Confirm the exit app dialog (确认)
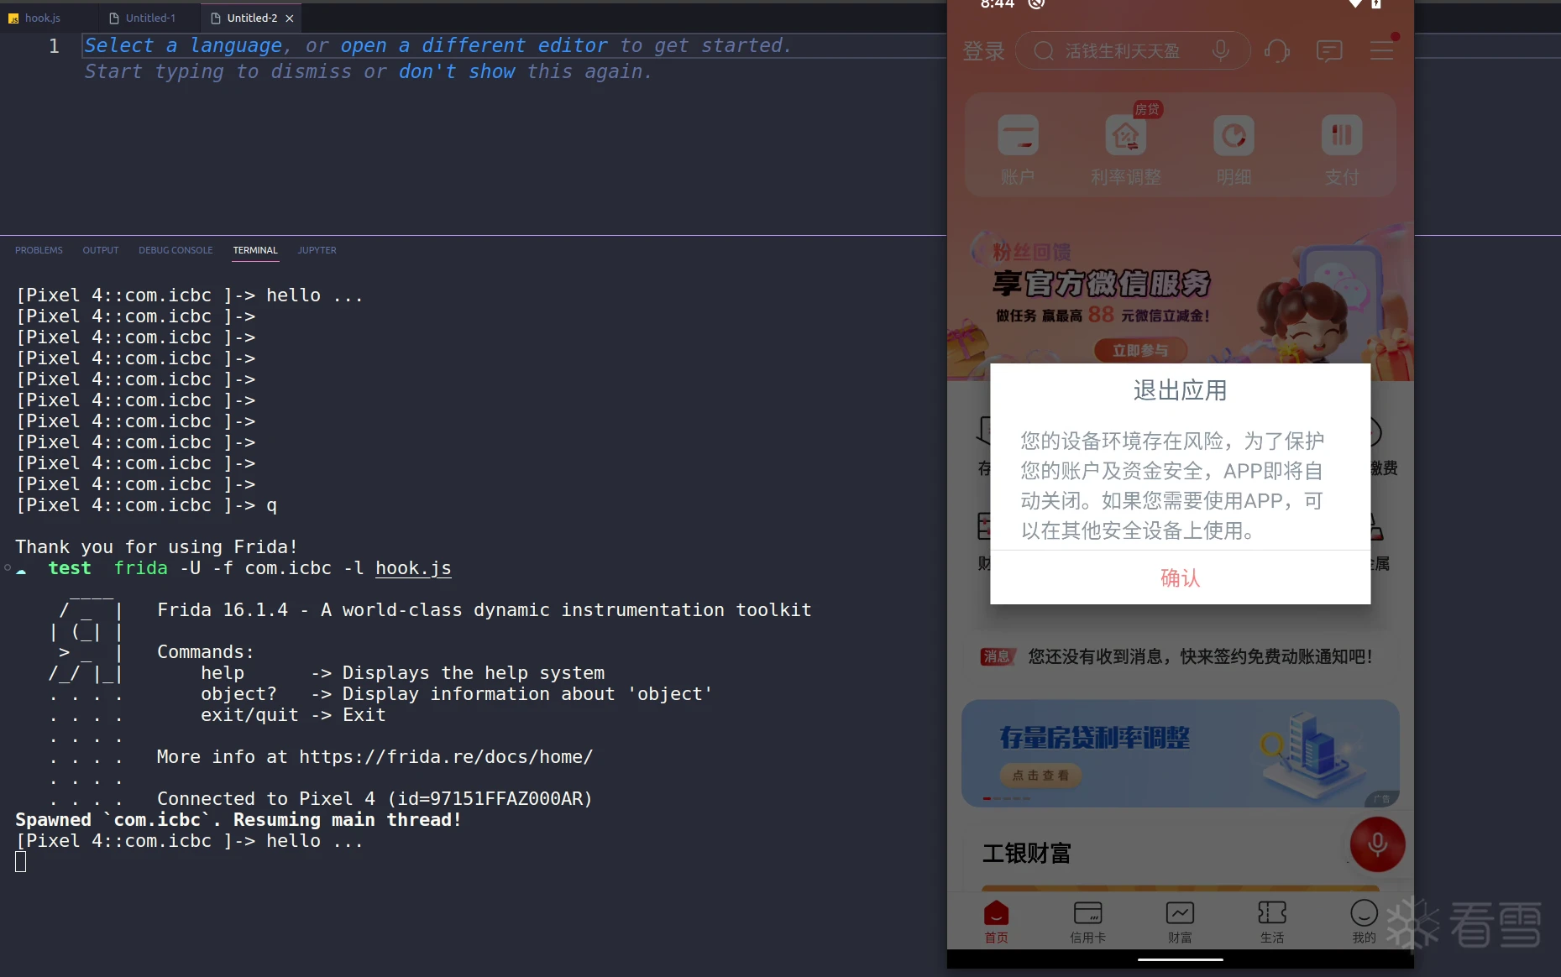Image resolution: width=1561 pixels, height=977 pixels. click(x=1180, y=577)
